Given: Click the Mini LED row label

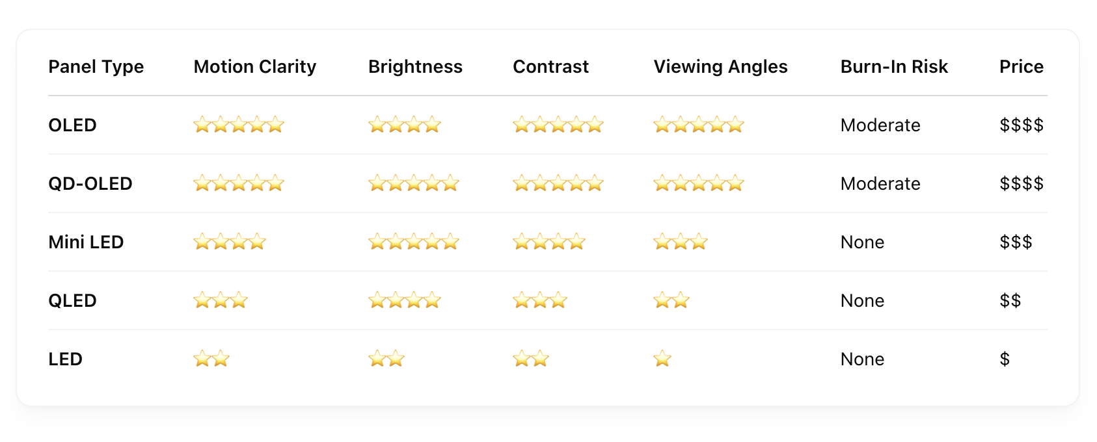Looking at the screenshot, I should [x=86, y=242].
